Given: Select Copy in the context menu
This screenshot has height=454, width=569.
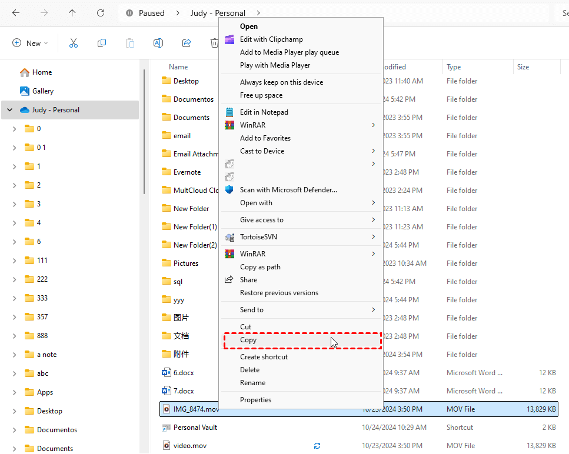Looking at the screenshot, I should [248, 340].
